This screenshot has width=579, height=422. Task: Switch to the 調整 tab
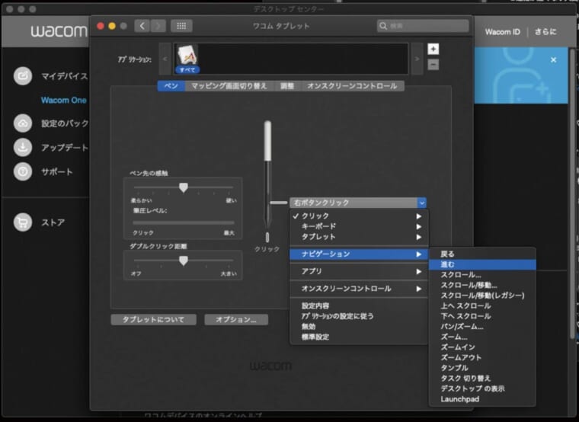pos(287,85)
